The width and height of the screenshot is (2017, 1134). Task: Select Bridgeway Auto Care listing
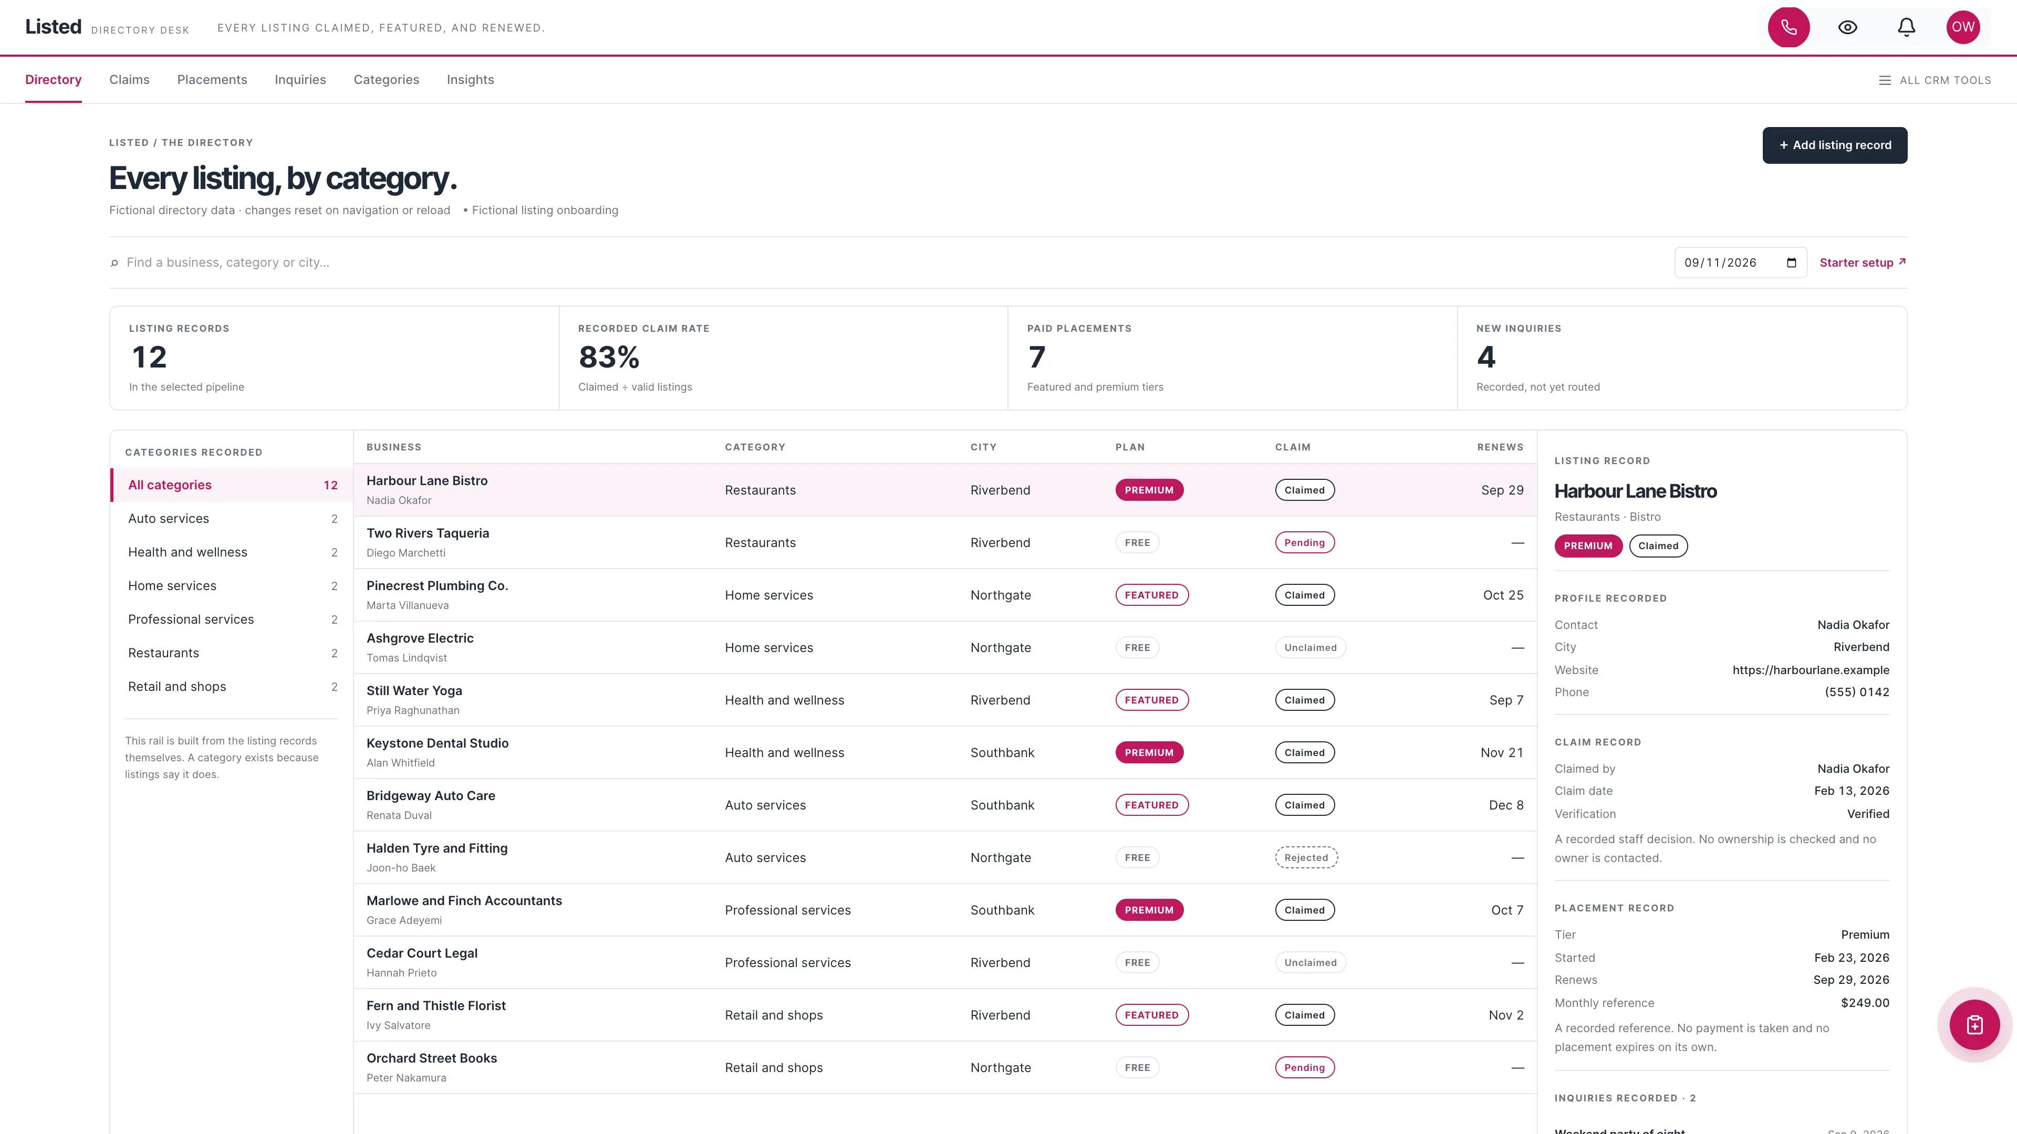point(945,804)
